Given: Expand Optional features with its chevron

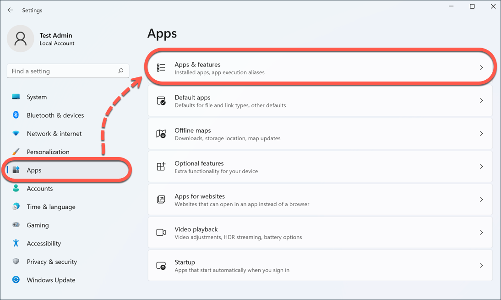Looking at the screenshot, I should click(481, 166).
